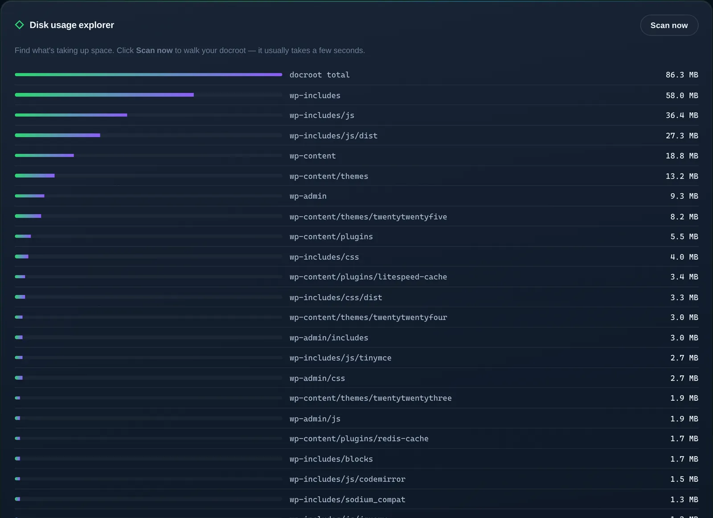The width and height of the screenshot is (713, 518).
Task: Click the '13.2 MB' size value
Action: click(682, 176)
